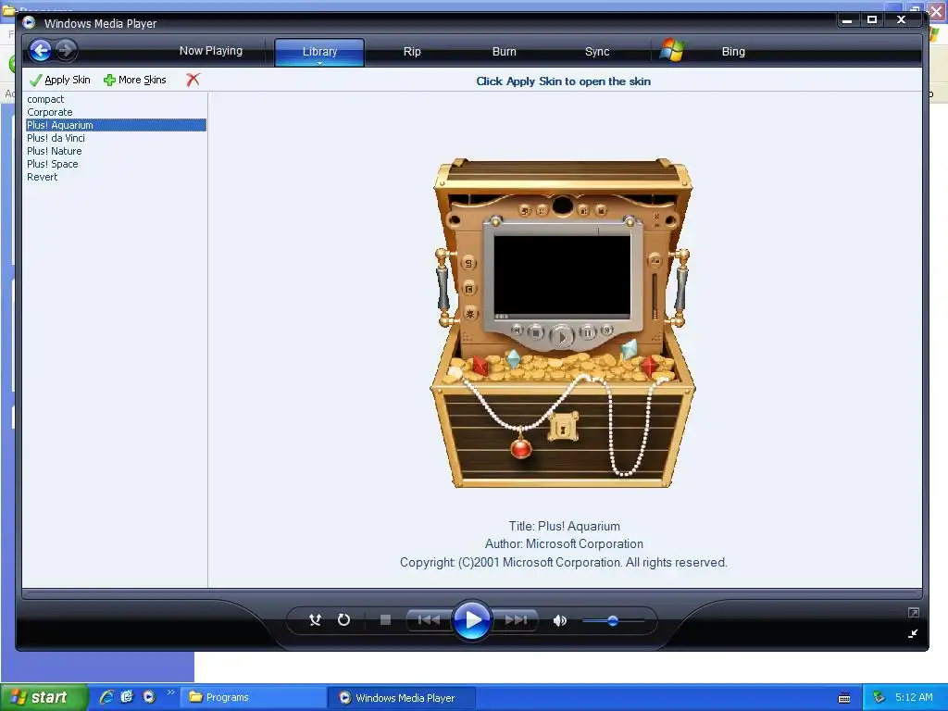The width and height of the screenshot is (948, 711).
Task: Open the Now Playing tab
Action: [x=210, y=51]
